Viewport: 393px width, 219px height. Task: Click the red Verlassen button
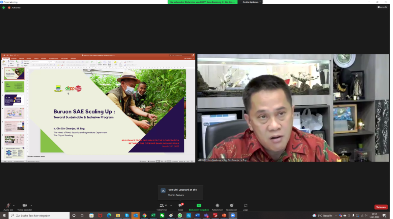[381, 207]
